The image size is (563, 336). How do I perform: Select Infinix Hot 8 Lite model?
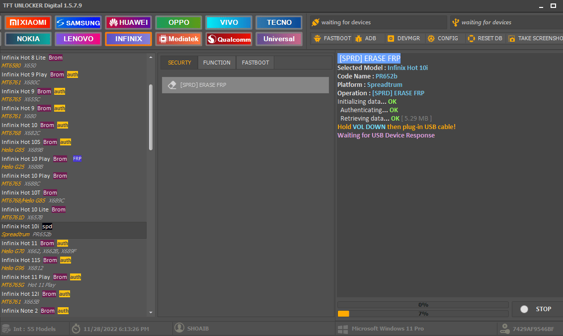click(x=73, y=62)
